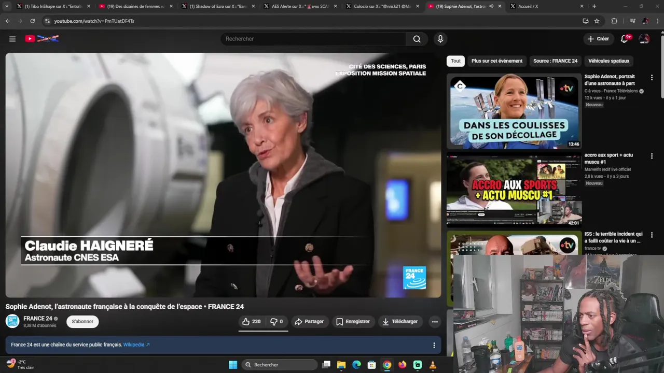Open VLC media player from the taskbar
664x373 pixels.
pos(433,365)
